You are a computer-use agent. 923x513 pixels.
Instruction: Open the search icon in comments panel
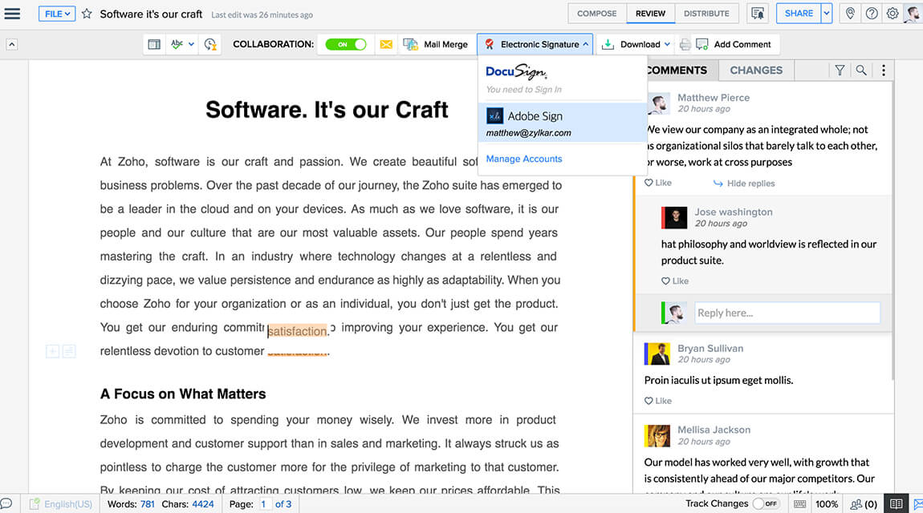pos(861,71)
